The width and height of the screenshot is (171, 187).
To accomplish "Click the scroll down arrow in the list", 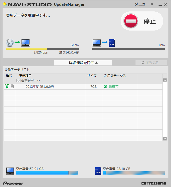I will [165, 139].
